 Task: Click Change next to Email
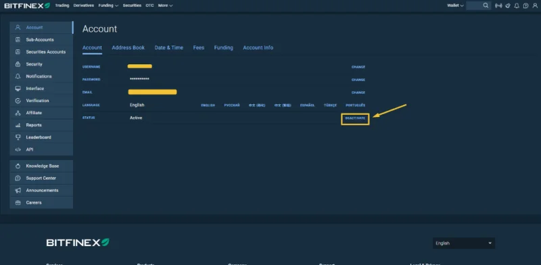(358, 93)
